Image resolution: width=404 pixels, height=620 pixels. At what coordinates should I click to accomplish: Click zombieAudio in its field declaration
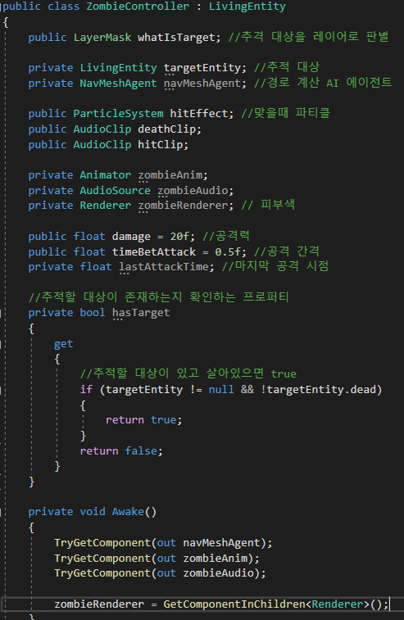coord(193,191)
